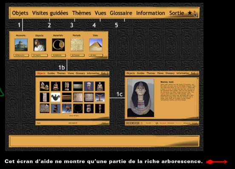Open the Vues menu
The image size is (235, 169).
(x=100, y=13)
